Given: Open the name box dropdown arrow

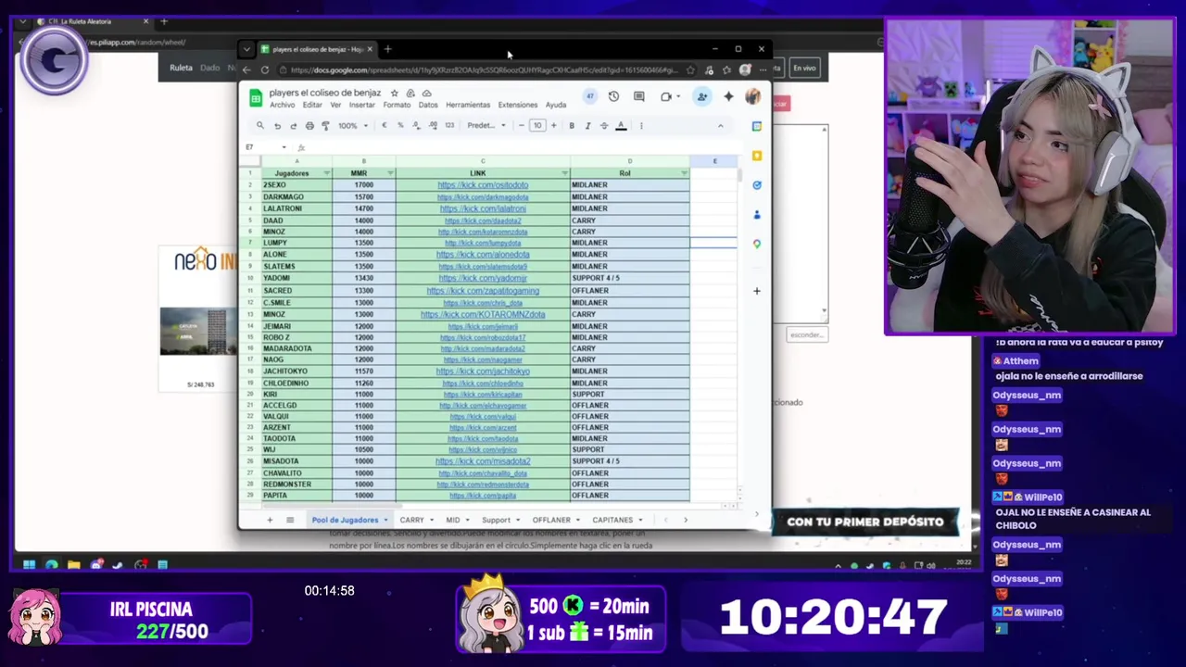Looking at the screenshot, I should (x=284, y=147).
